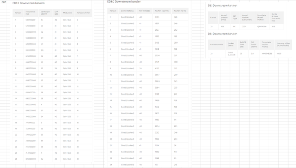Click the Frequentie (Hz) column header
The image size is (296, 168).
tap(30, 13)
